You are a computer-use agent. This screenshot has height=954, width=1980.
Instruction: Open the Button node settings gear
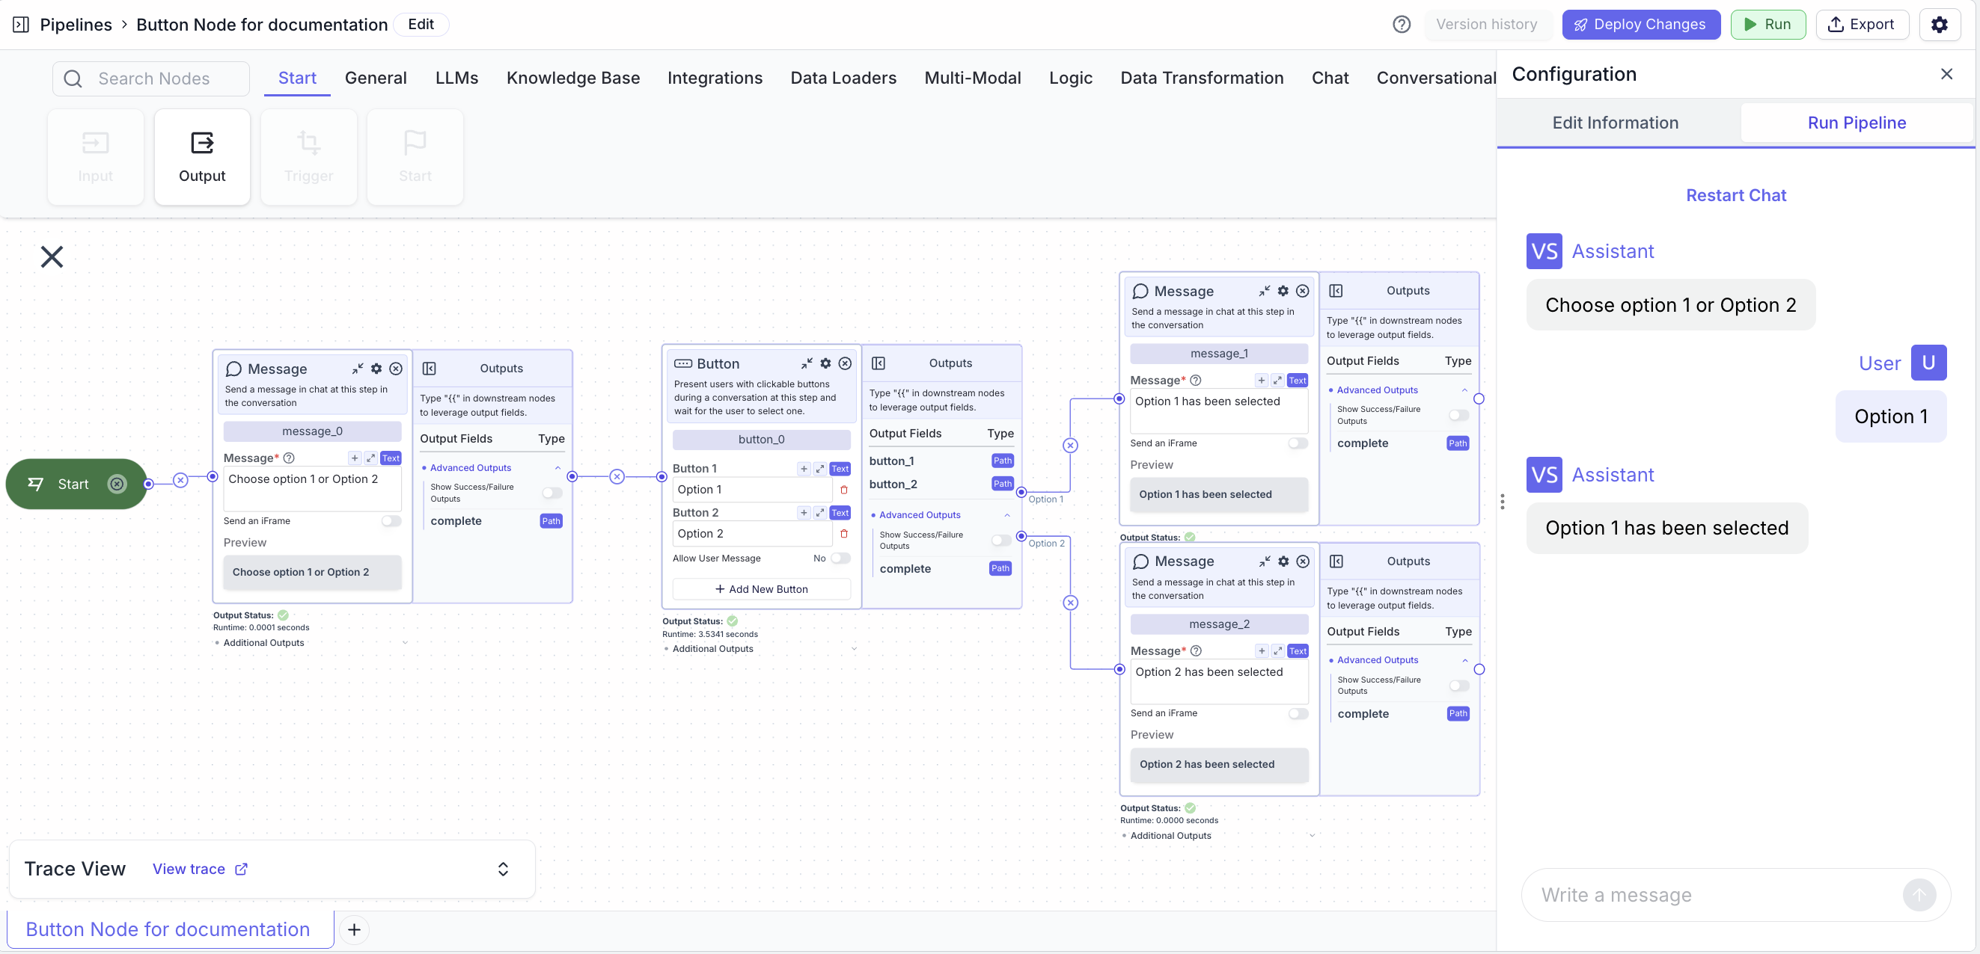[825, 363]
